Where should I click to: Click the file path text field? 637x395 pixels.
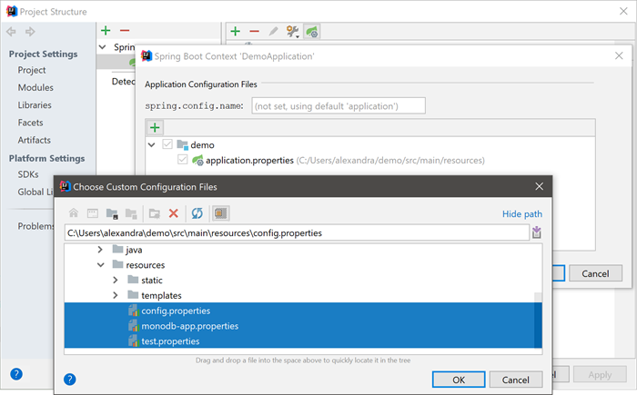[x=297, y=232]
